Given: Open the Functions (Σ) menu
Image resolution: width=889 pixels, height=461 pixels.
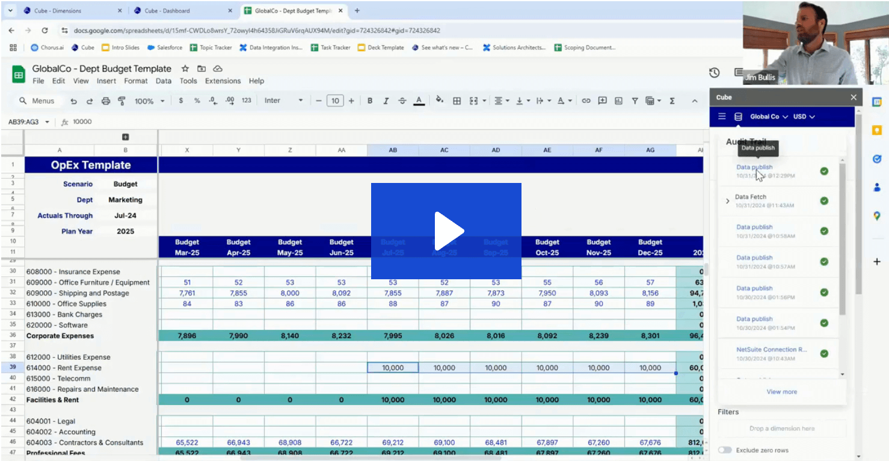Looking at the screenshot, I should [672, 101].
